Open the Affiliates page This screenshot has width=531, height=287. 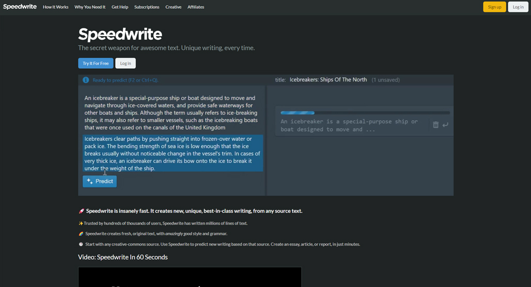coord(196,7)
